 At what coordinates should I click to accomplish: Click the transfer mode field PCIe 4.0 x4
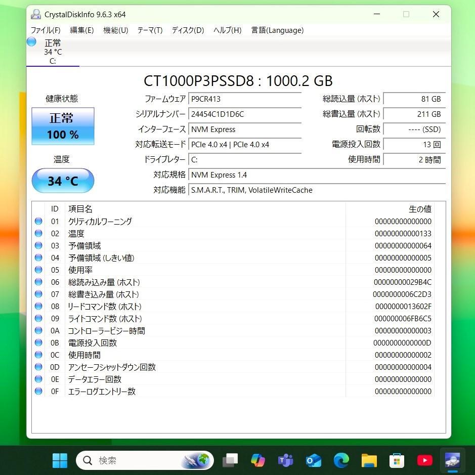[x=245, y=145]
